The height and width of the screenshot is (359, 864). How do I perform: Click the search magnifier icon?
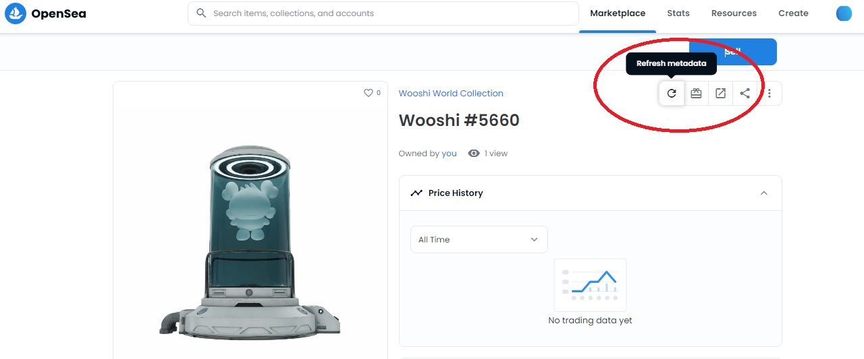point(201,13)
